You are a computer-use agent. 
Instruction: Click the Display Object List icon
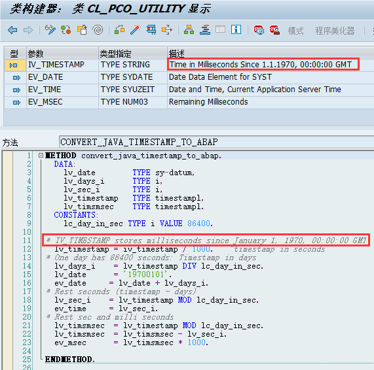167,30
